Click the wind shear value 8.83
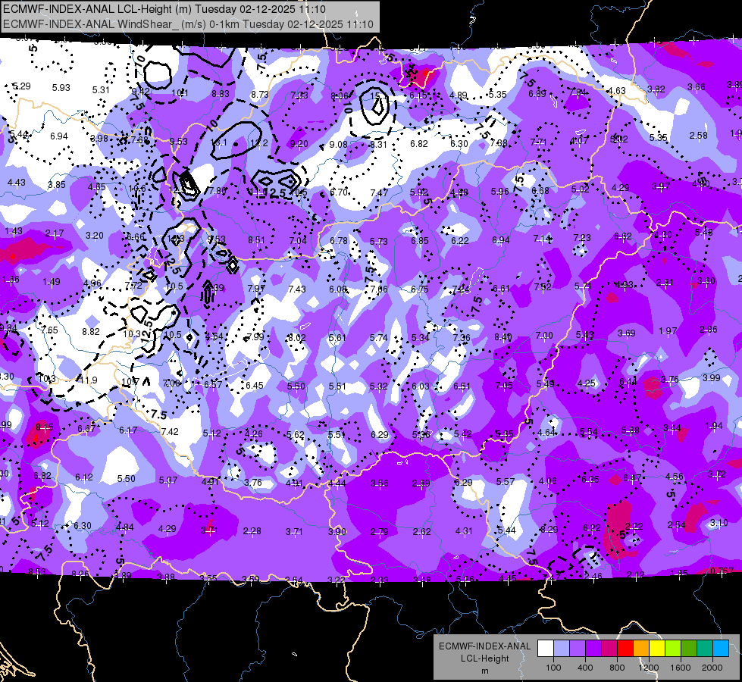Viewport: 742px width, 682px height. [x=221, y=94]
